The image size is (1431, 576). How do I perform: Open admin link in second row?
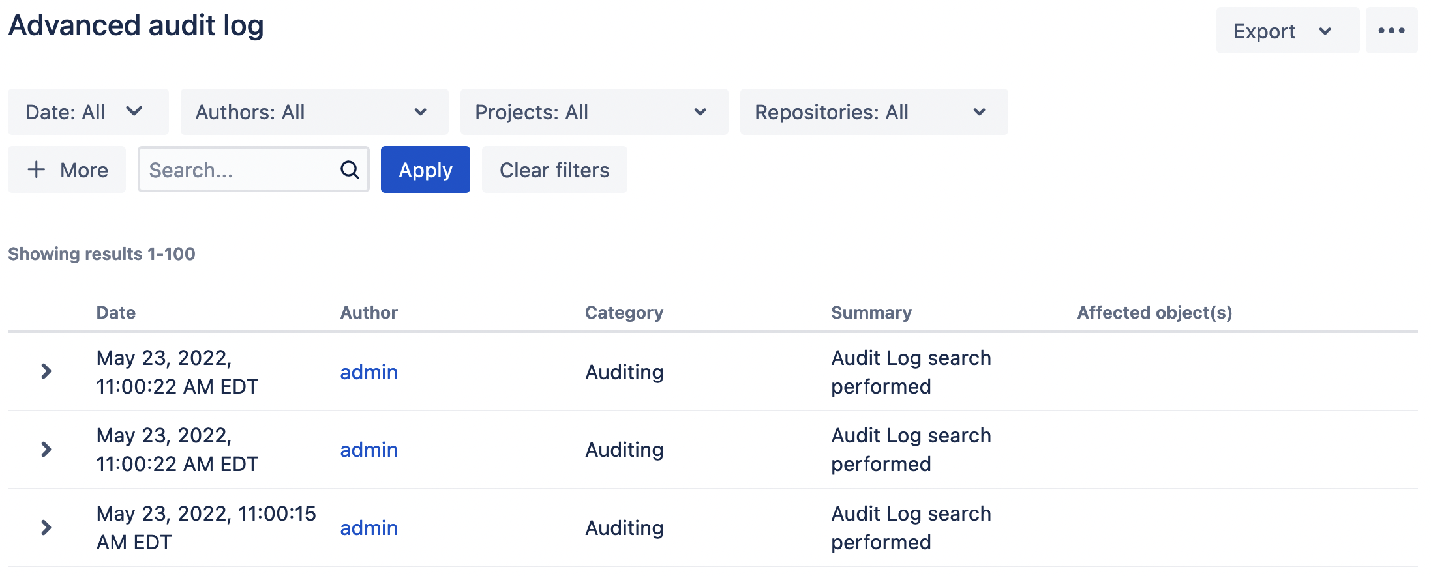(369, 450)
